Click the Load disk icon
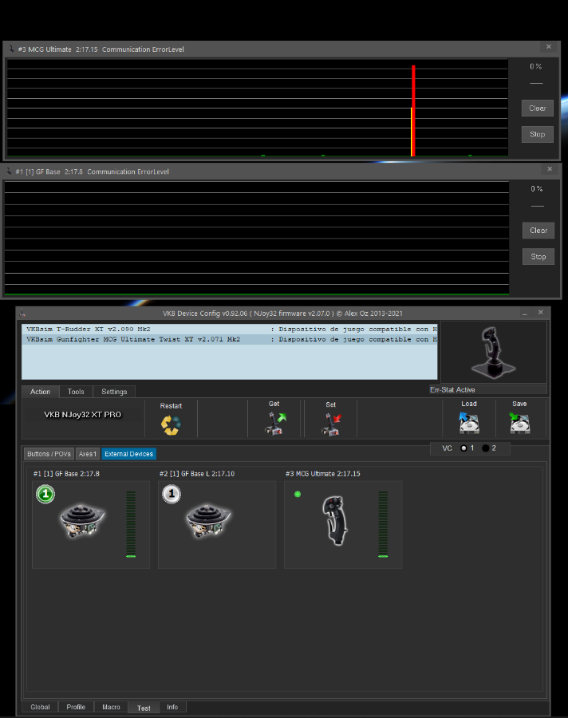The width and height of the screenshot is (568, 718). 469,423
